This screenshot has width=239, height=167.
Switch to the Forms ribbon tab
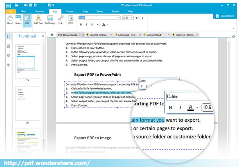[100, 12]
